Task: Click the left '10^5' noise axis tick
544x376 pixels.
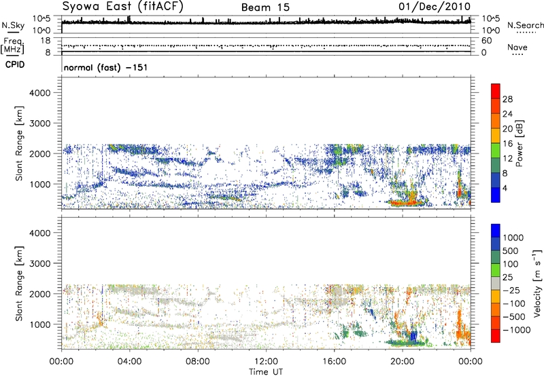Action: coord(41,18)
